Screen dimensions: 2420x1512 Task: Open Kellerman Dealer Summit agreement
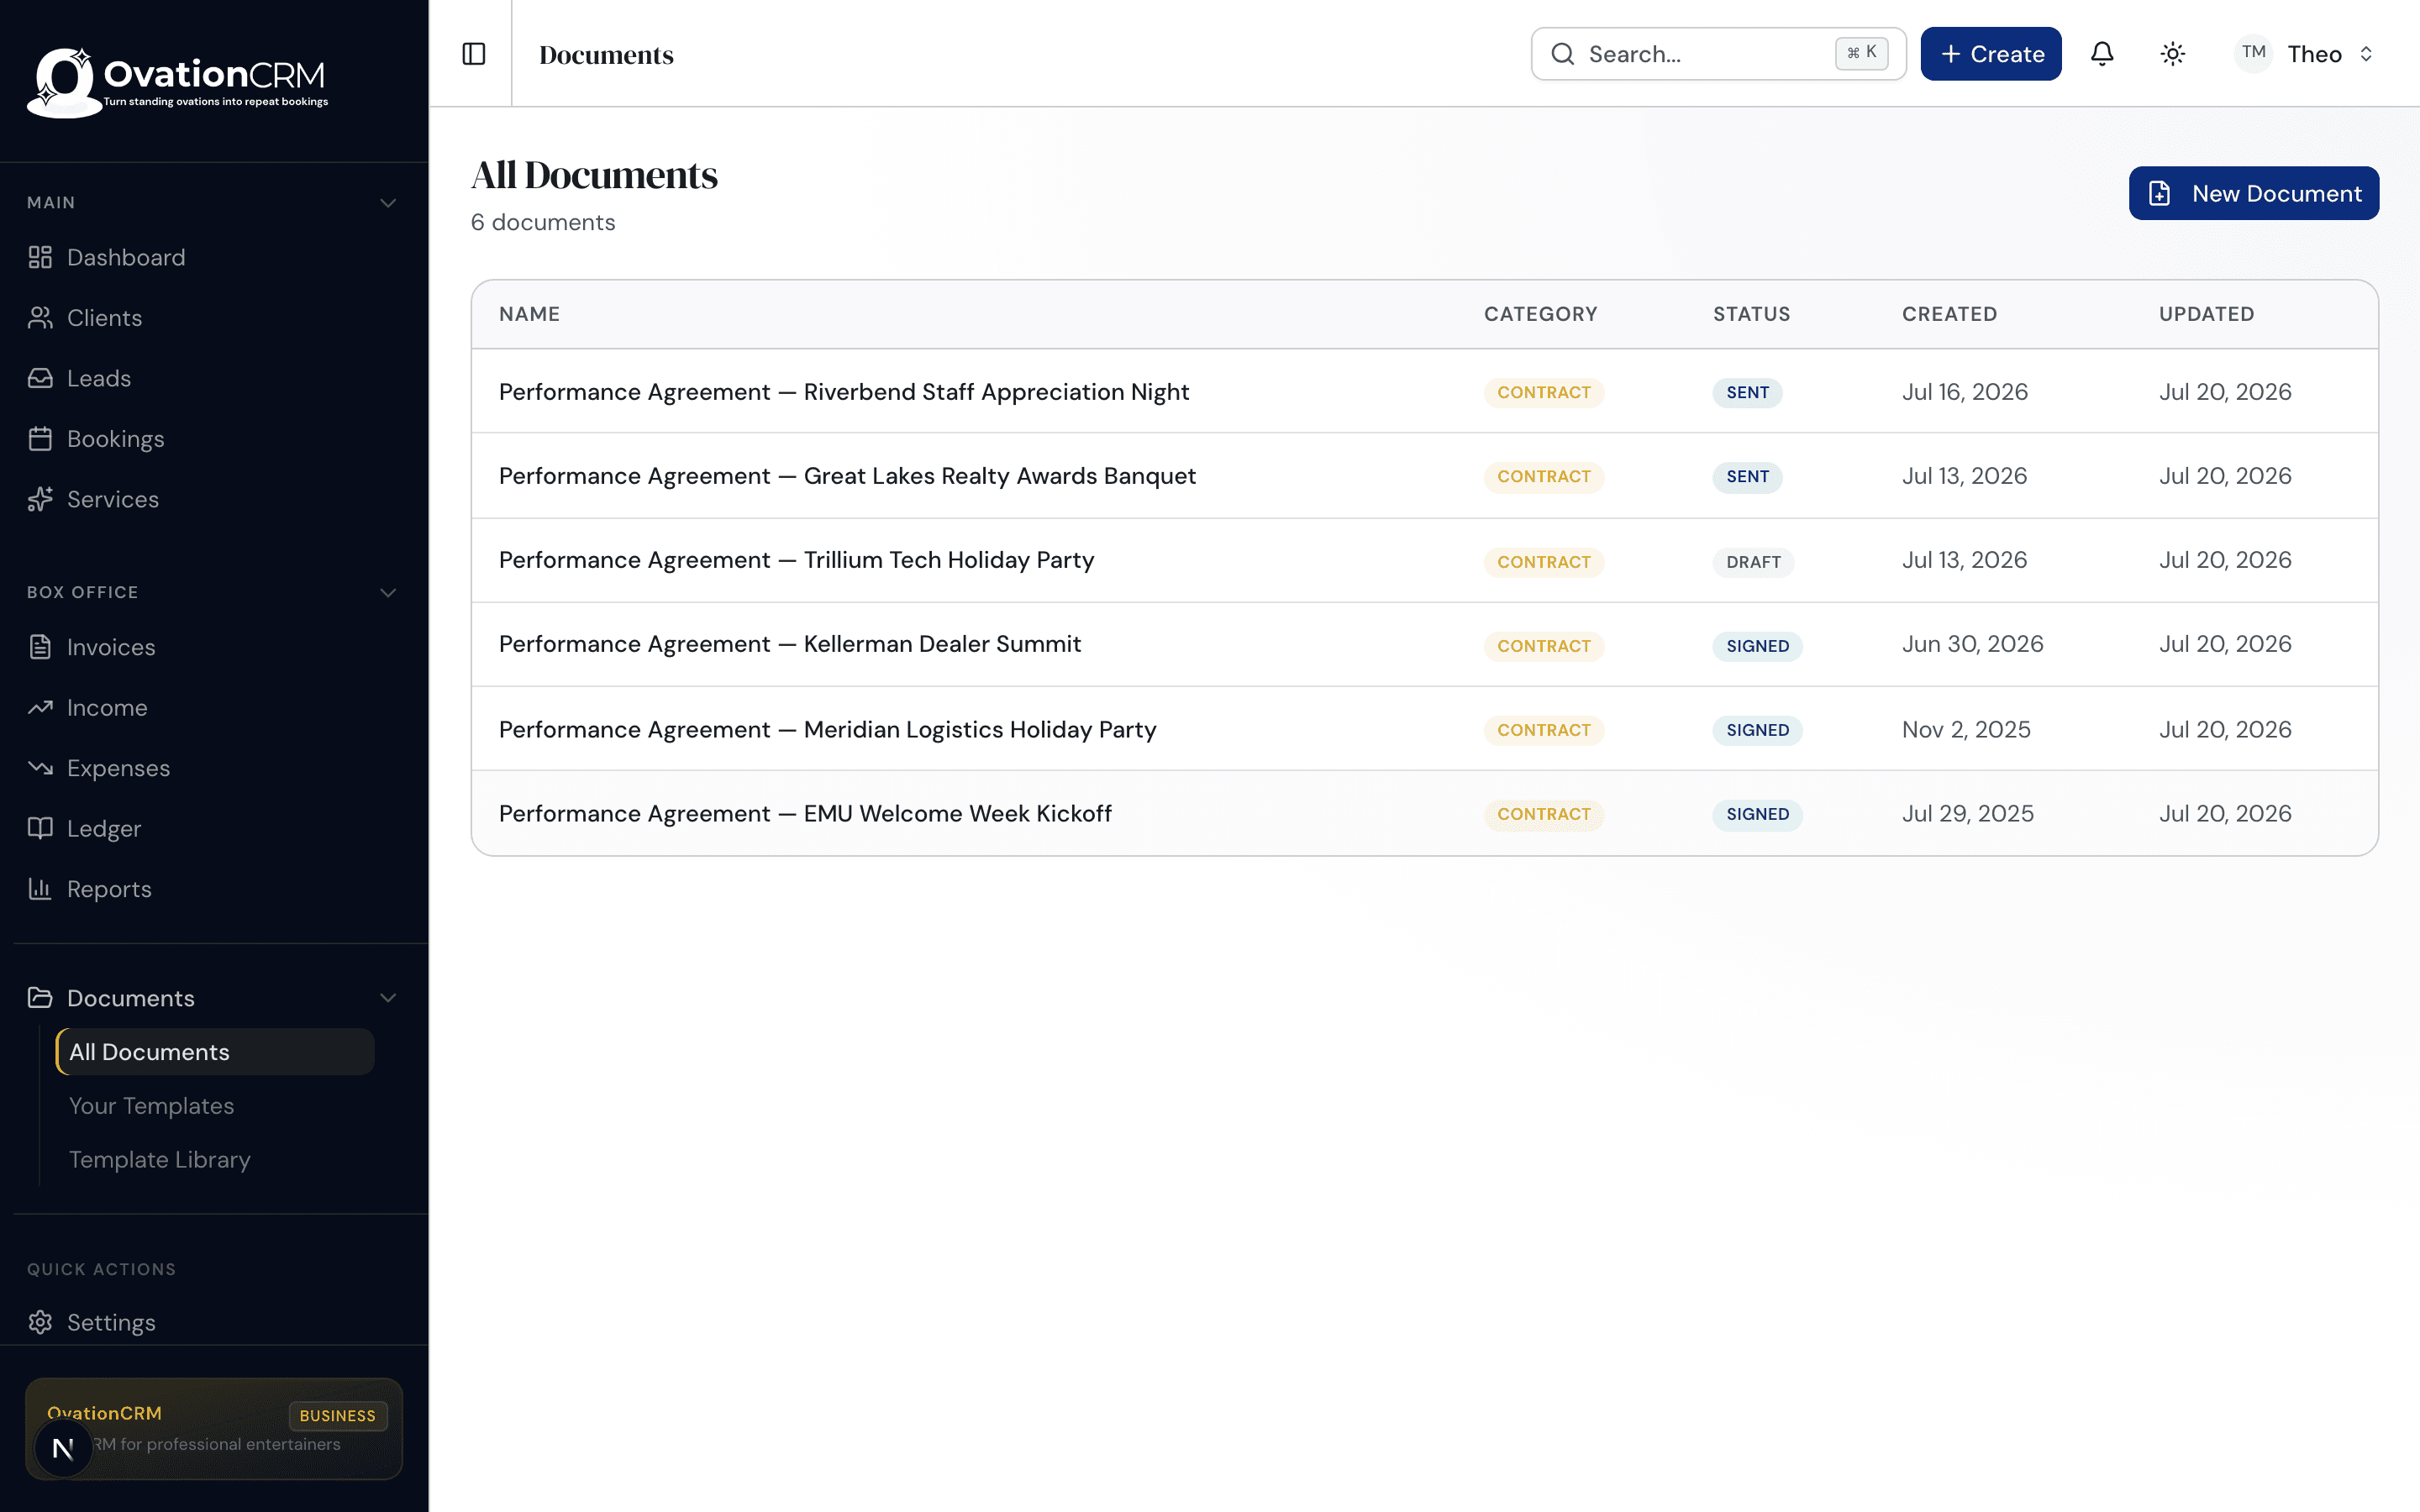click(x=790, y=644)
